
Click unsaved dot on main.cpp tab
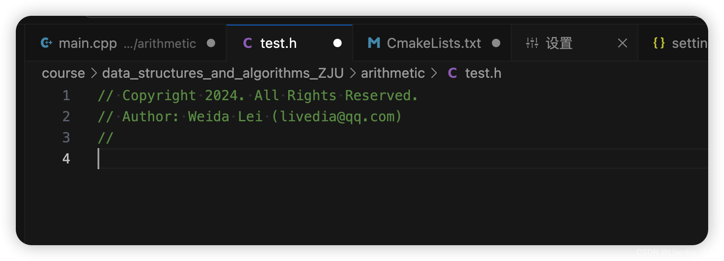pos(211,43)
